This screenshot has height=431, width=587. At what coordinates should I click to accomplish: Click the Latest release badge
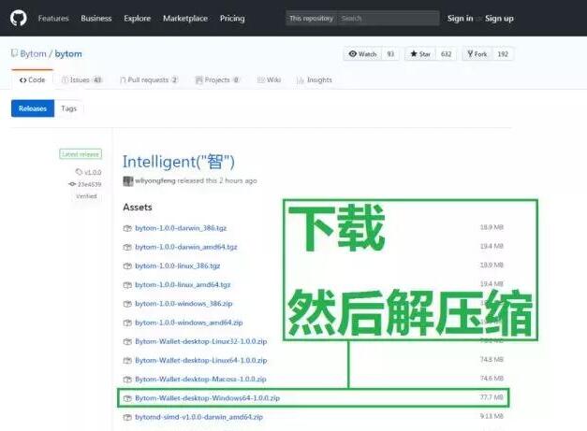[81, 154]
